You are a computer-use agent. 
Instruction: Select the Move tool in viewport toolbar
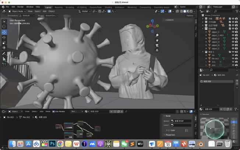[4, 32]
